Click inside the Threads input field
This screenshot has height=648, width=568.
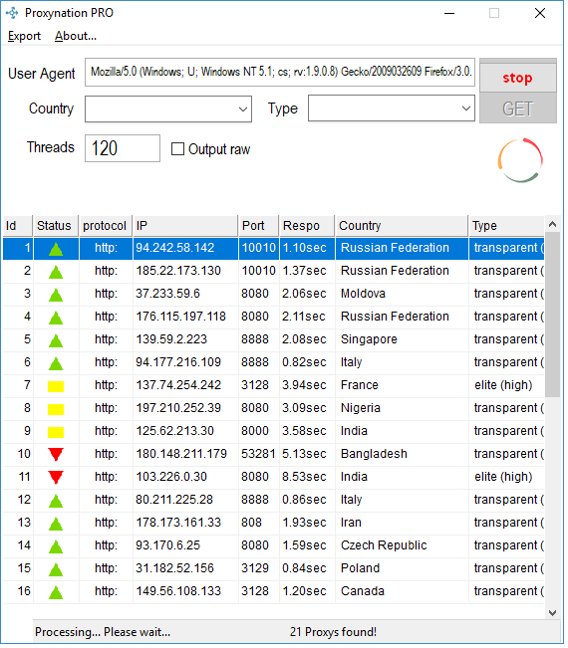(123, 148)
